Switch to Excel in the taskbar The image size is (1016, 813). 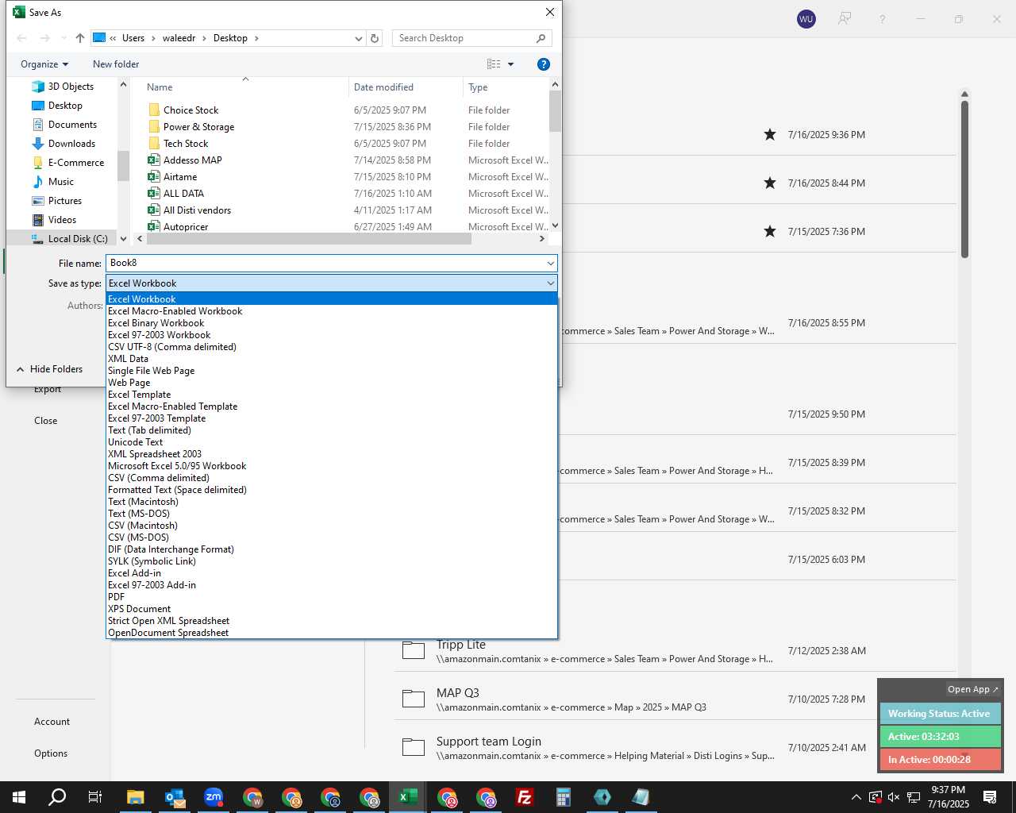(x=408, y=797)
